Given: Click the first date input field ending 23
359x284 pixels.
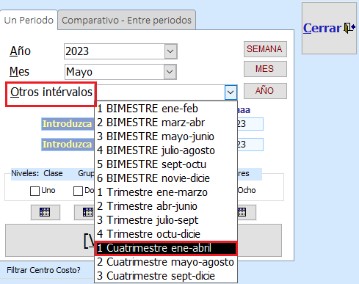Looking at the screenshot, I should tap(250, 124).
